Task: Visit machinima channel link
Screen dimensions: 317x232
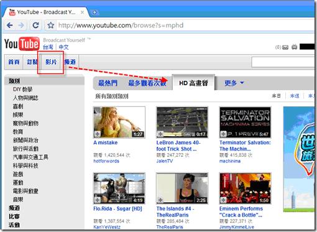Action: [230, 161]
